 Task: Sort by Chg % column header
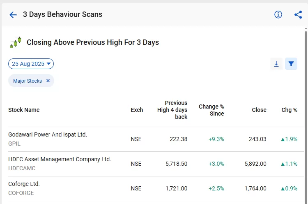tap(290, 110)
